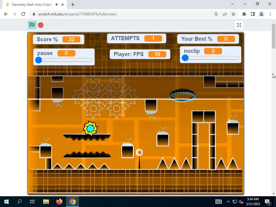Screen dimensions: 276x207
Task: Open File Explorer from the taskbar
Action: click(46, 202)
